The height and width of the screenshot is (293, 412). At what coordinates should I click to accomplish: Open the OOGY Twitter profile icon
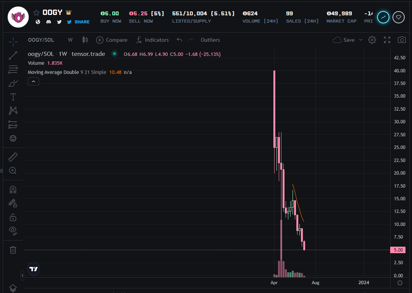59,22
